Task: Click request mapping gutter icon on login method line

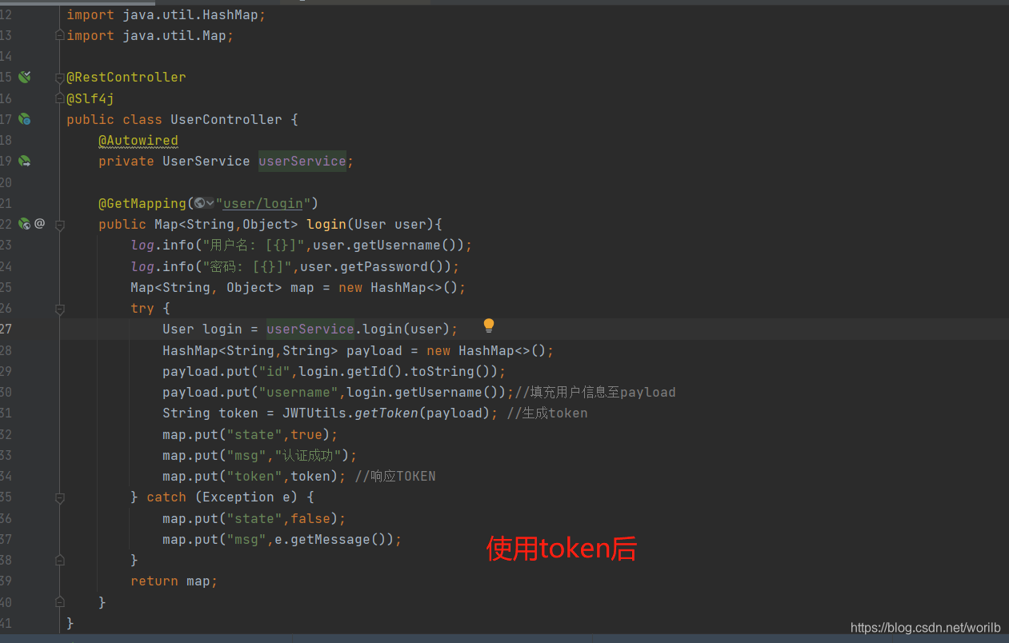Action: coord(25,224)
